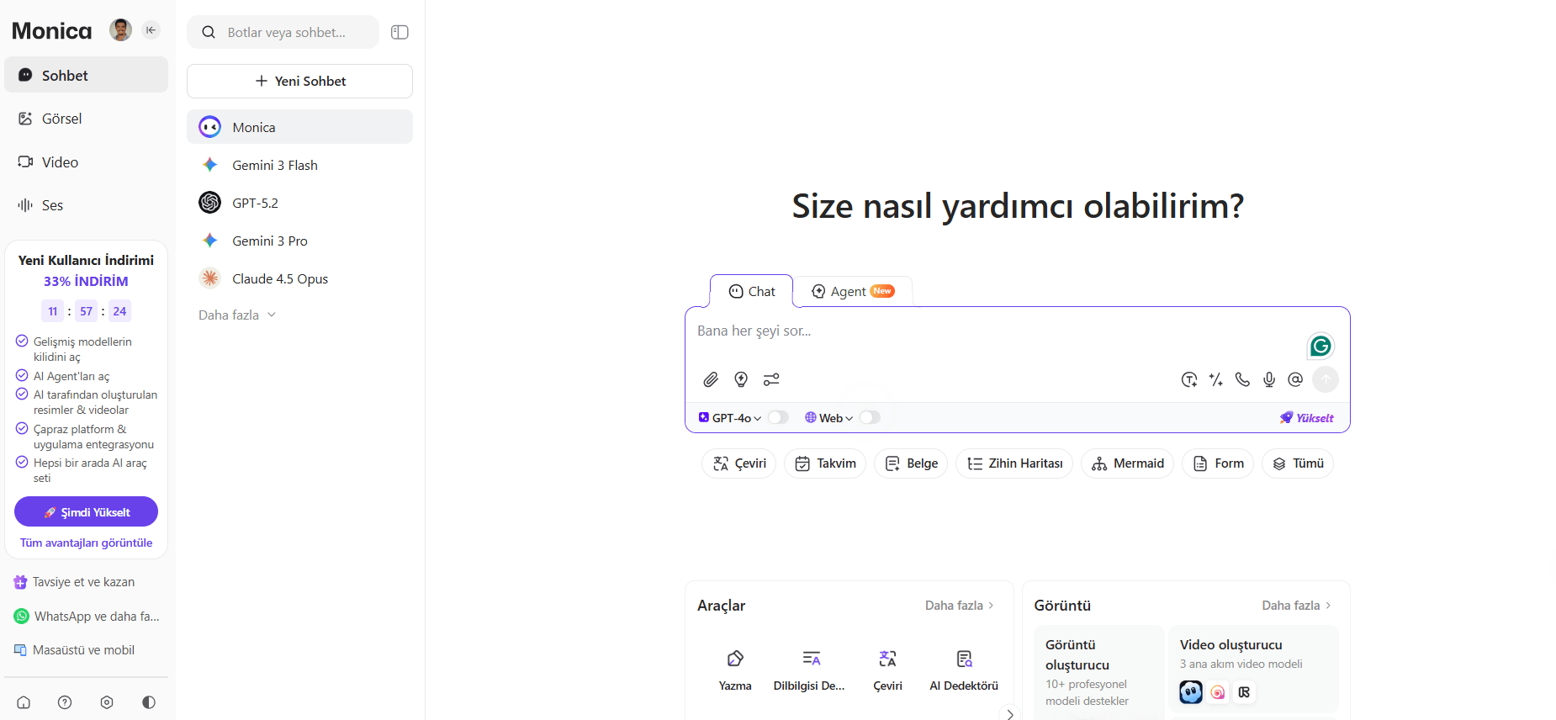This screenshot has width=1556, height=720.
Task: Click the lightbulb prompt ideas icon
Action: point(741,379)
